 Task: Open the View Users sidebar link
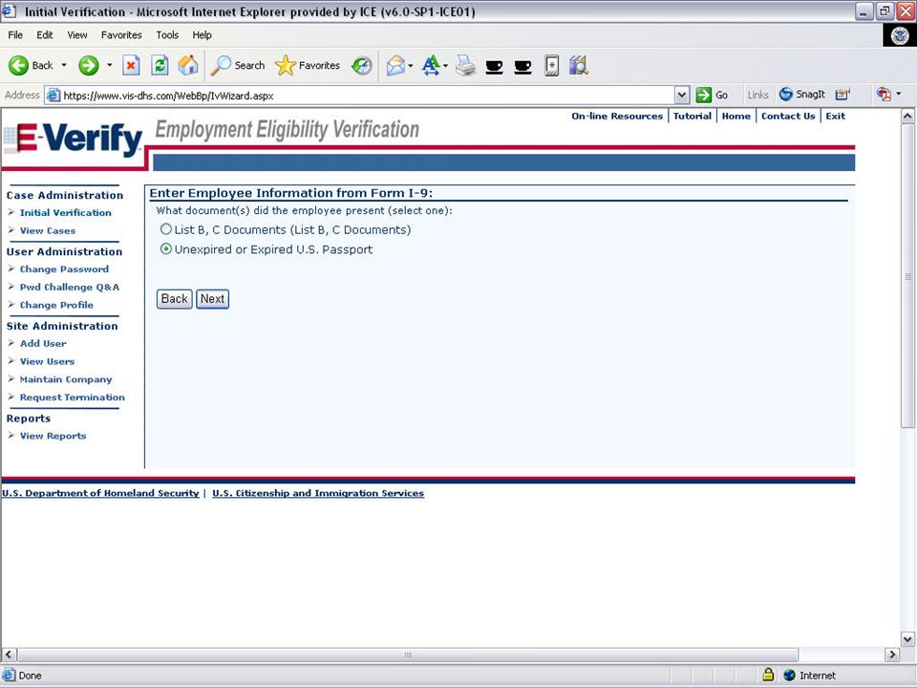(47, 361)
